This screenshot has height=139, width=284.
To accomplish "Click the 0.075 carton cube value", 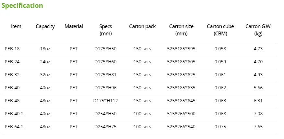I will click(x=220, y=127).
